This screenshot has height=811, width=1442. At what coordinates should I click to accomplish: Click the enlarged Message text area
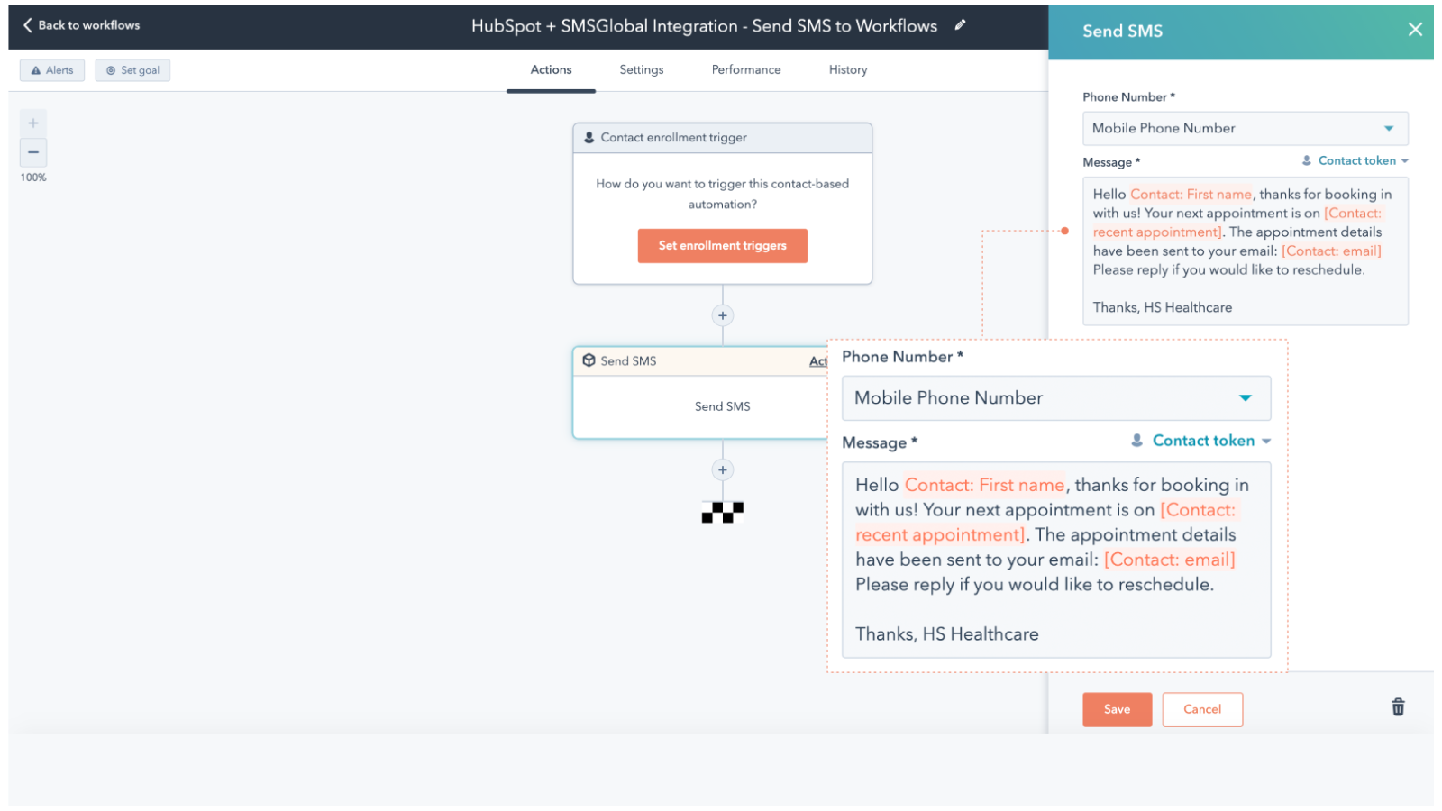pyautogui.click(x=1055, y=560)
